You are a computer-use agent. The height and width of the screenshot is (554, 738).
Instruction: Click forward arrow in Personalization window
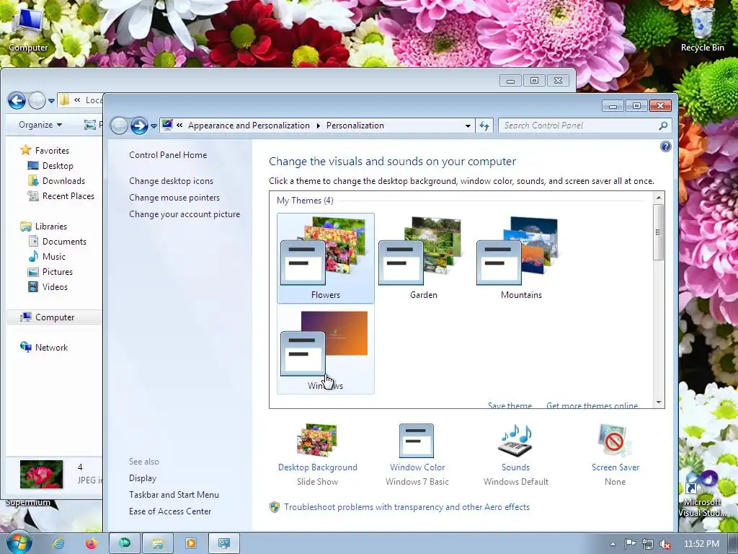tap(139, 126)
